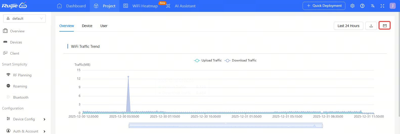
Task: Click the Quick Deployment button
Action: click(324, 6)
